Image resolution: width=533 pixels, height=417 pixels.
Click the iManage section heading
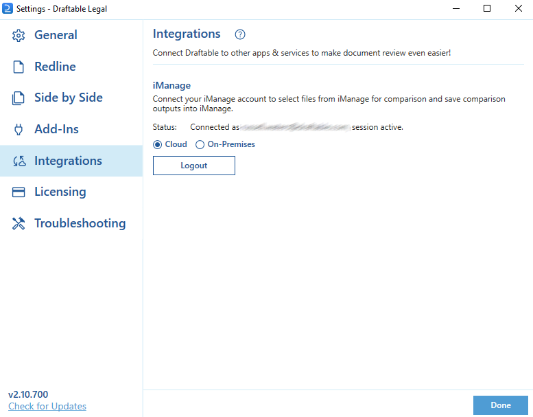pos(171,85)
